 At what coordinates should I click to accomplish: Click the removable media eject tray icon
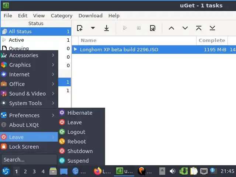coord(162,171)
